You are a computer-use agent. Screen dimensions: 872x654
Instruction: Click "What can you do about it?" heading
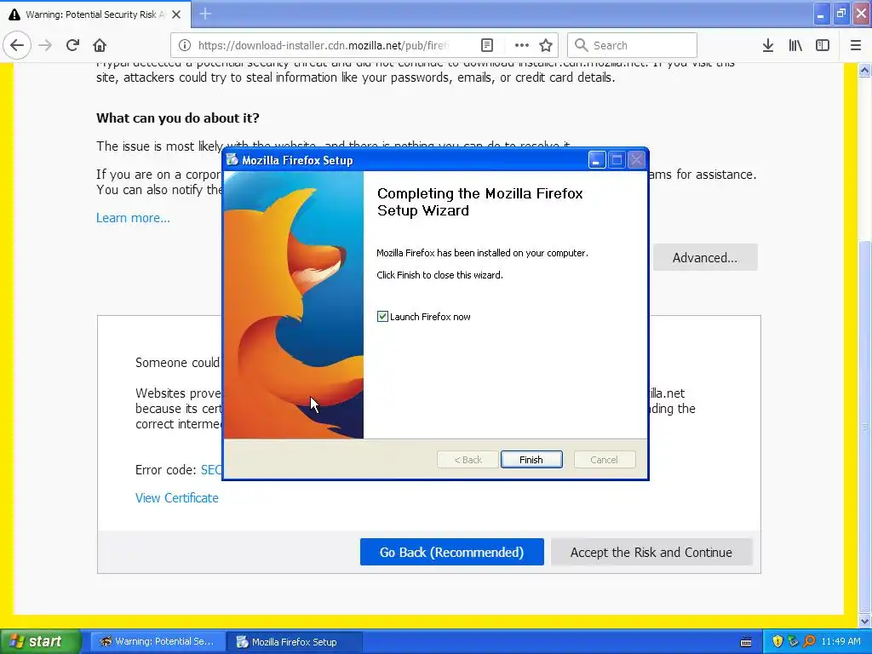(x=178, y=118)
